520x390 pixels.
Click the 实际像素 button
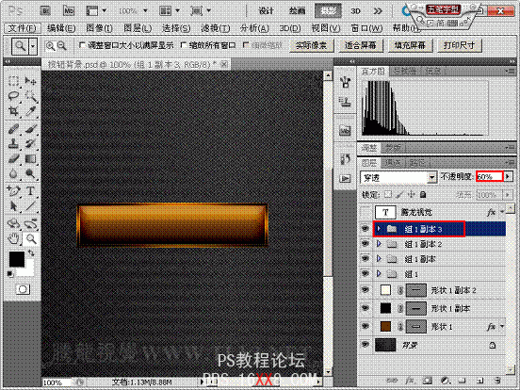[311, 45]
